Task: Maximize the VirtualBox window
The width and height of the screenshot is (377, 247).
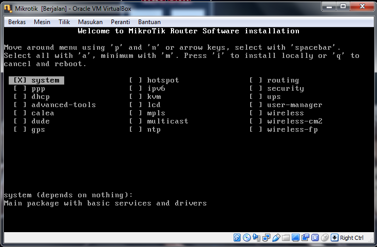Action: pos(343,7)
